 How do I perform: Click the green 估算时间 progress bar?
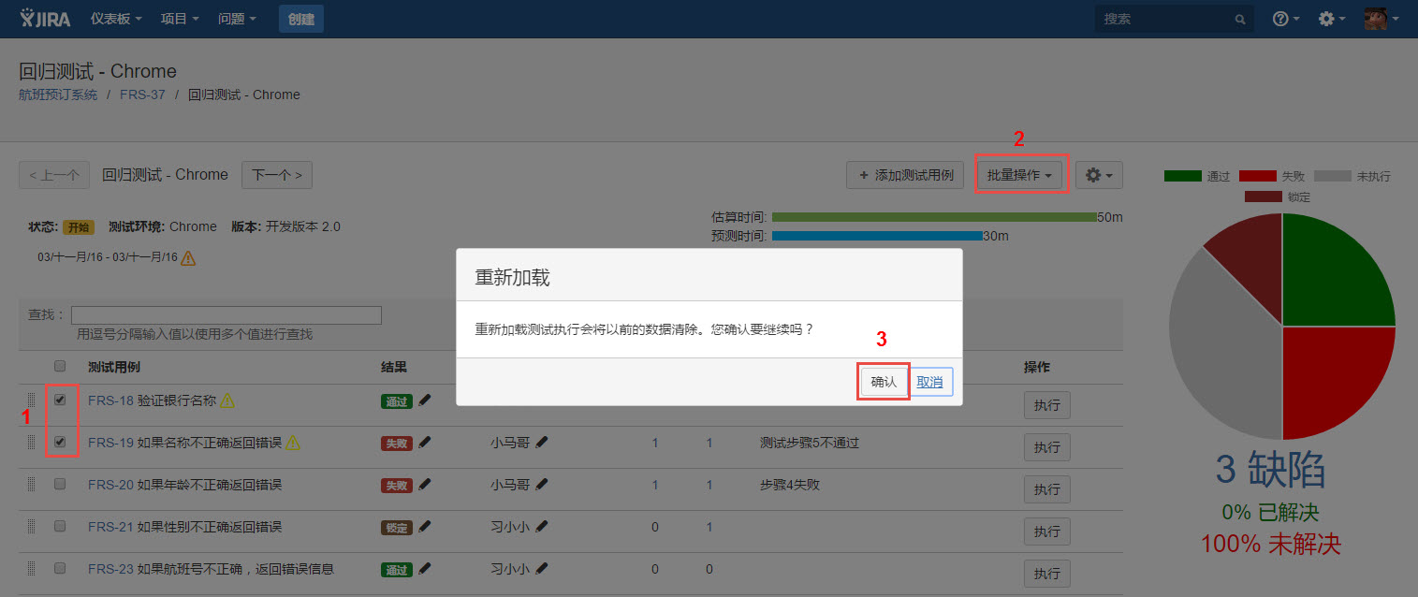coord(934,217)
